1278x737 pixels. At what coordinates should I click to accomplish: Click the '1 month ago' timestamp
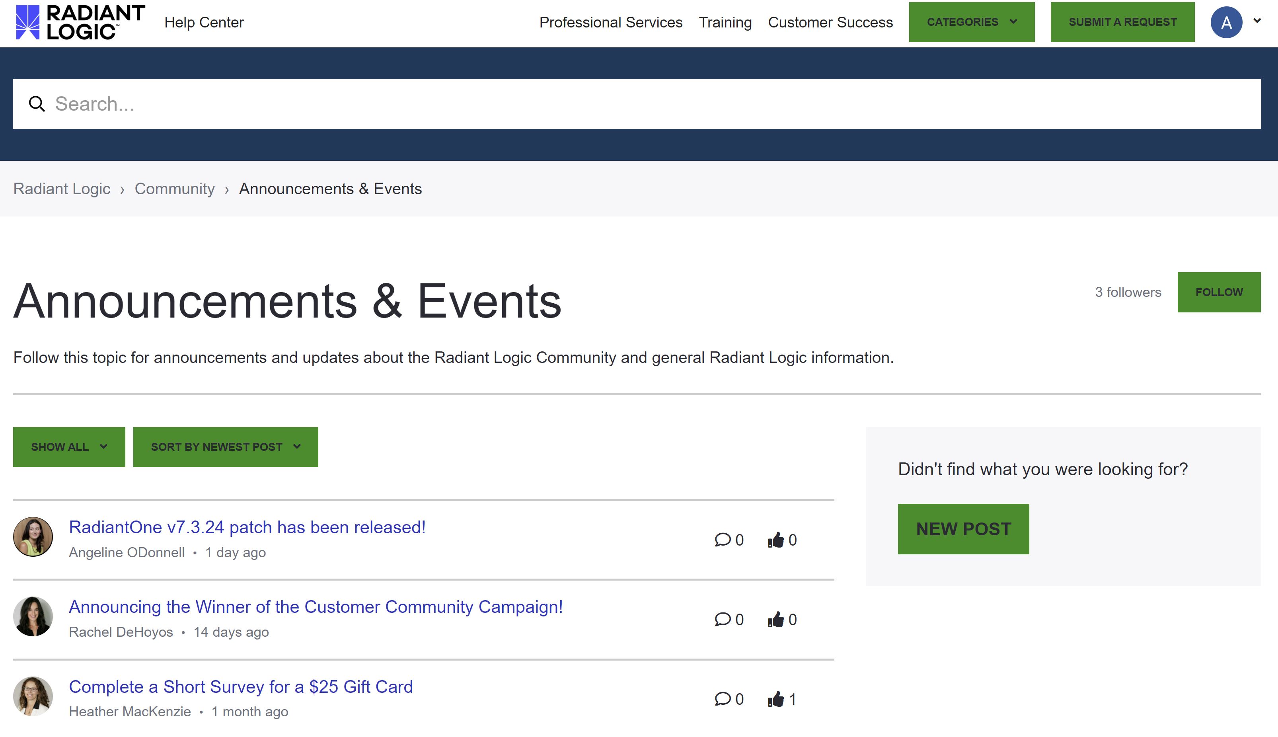250,712
